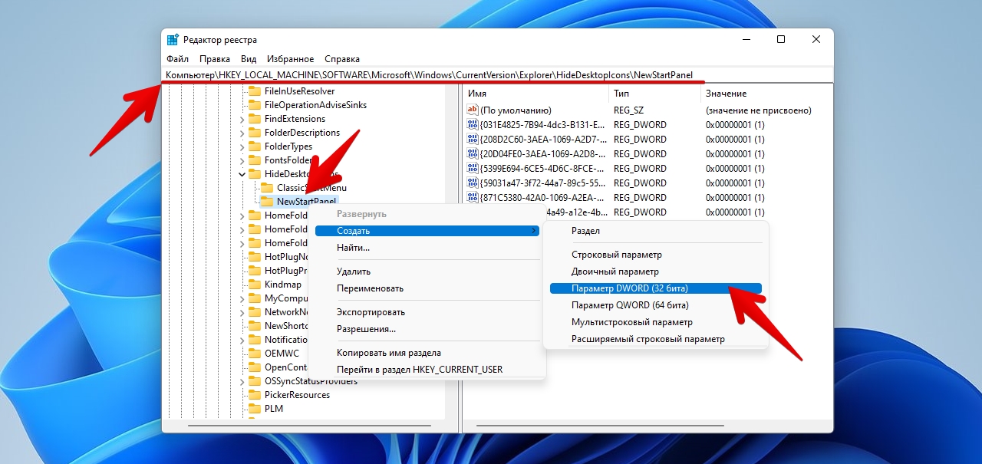Click the NewShortc… folder icon
Image resolution: width=982 pixels, height=464 pixels.
(x=255, y=326)
